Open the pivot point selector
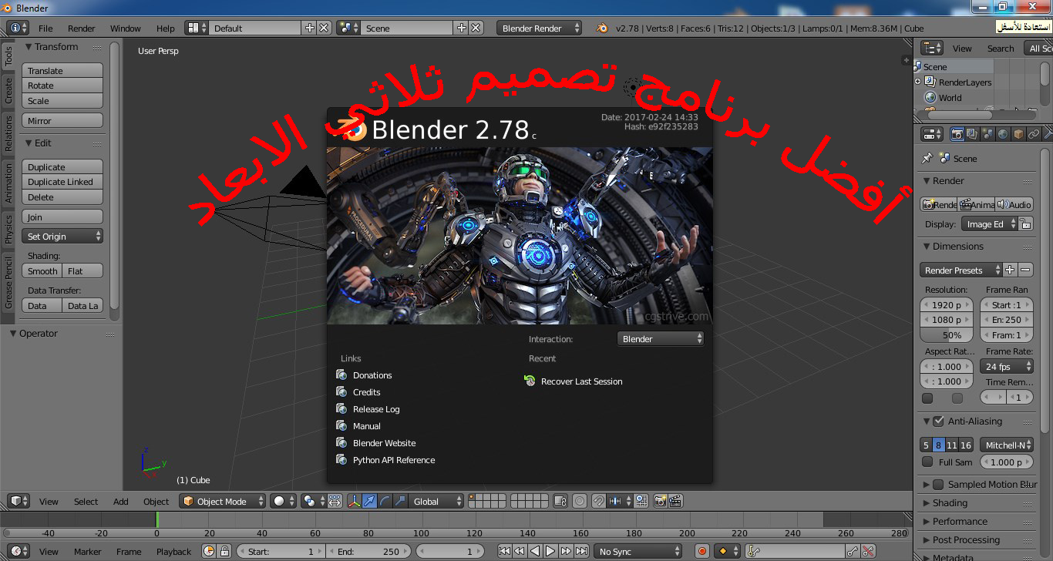This screenshot has height=561, width=1053. 314,501
